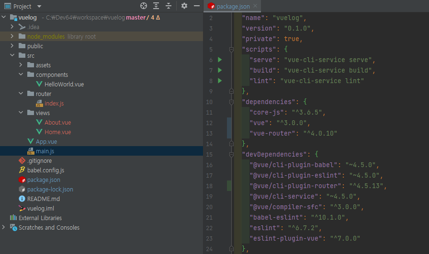Click the Babel icon beside babel.config.js

(22, 170)
